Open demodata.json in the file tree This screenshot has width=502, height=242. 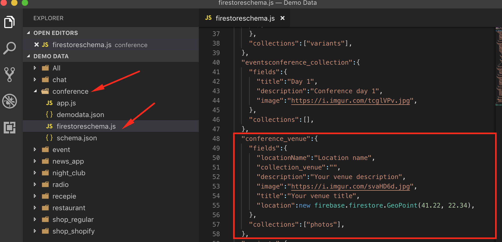pos(111,115)
